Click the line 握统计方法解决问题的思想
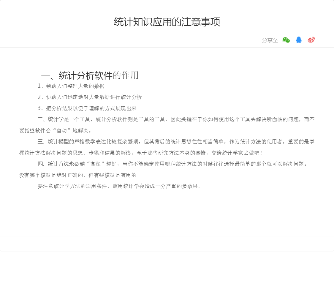The image size is (334, 297). (x=141, y=153)
